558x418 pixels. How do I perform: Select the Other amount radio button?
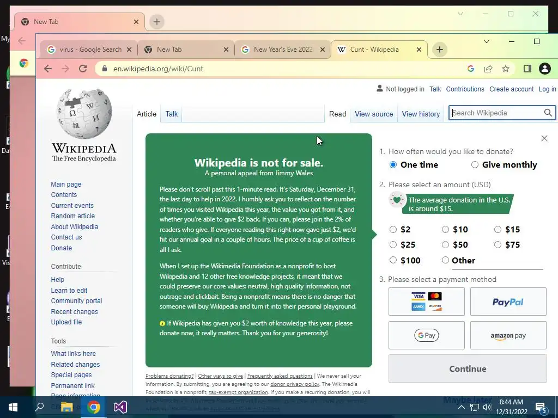pos(445,260)
